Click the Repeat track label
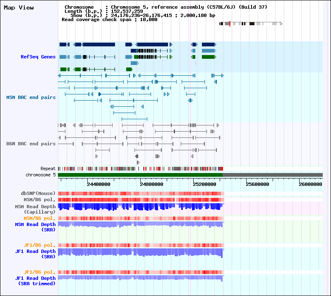The image size is (331, 296). click(x=48, y=168)
